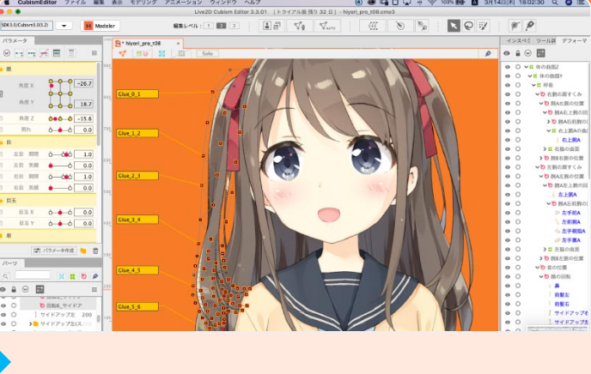Screen dimensions: 591x374
Task: Toggle visibility of 左上腕A row
Action: [508, 195]
